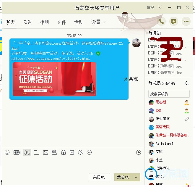Start a group voice call
This screenshot has height=187, width=195.
161,21
